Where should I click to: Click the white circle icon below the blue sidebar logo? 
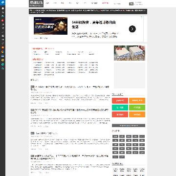[x=3, y=8]
